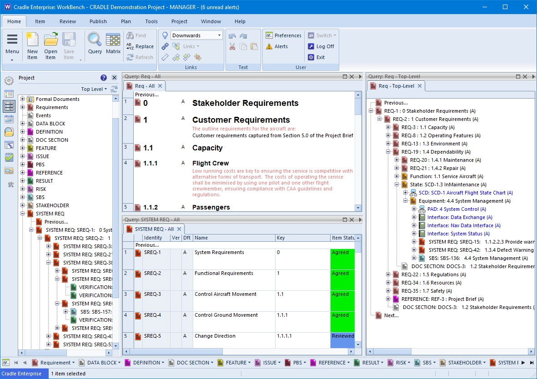Select the 1.1.1 Flight Crew requirement heading
Viewport: 537px width, 379px height.
pos(210,163)
